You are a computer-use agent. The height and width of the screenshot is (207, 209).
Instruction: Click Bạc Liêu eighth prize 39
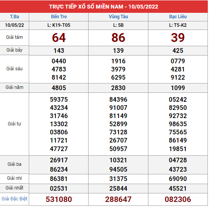coord(178,38)
